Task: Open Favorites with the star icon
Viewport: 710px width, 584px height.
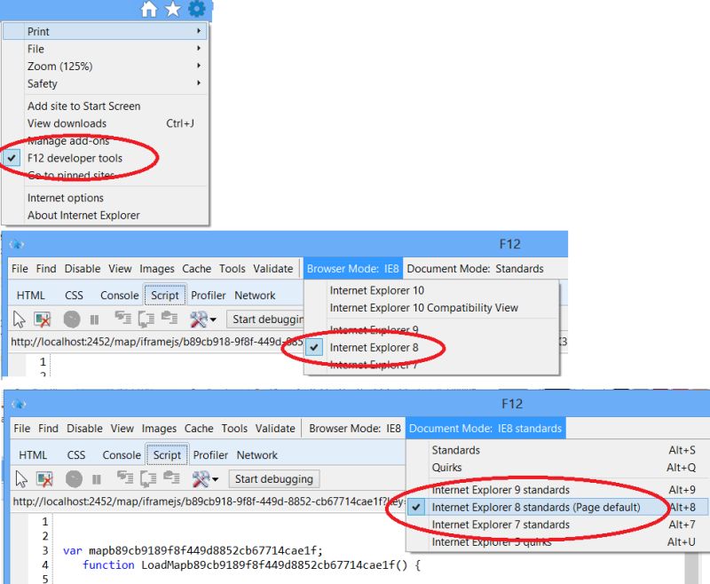Action: [x=172, y=9]
